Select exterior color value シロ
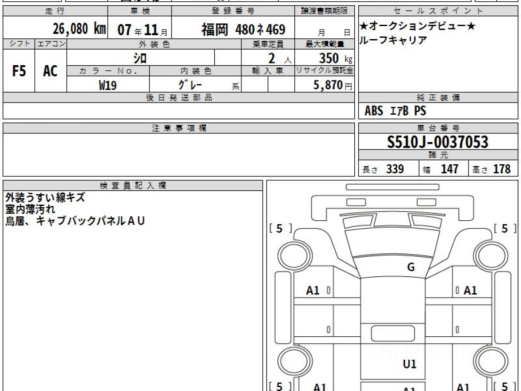Image resolution: width=521 pixels, height=391 pixels. coord(139,58)
